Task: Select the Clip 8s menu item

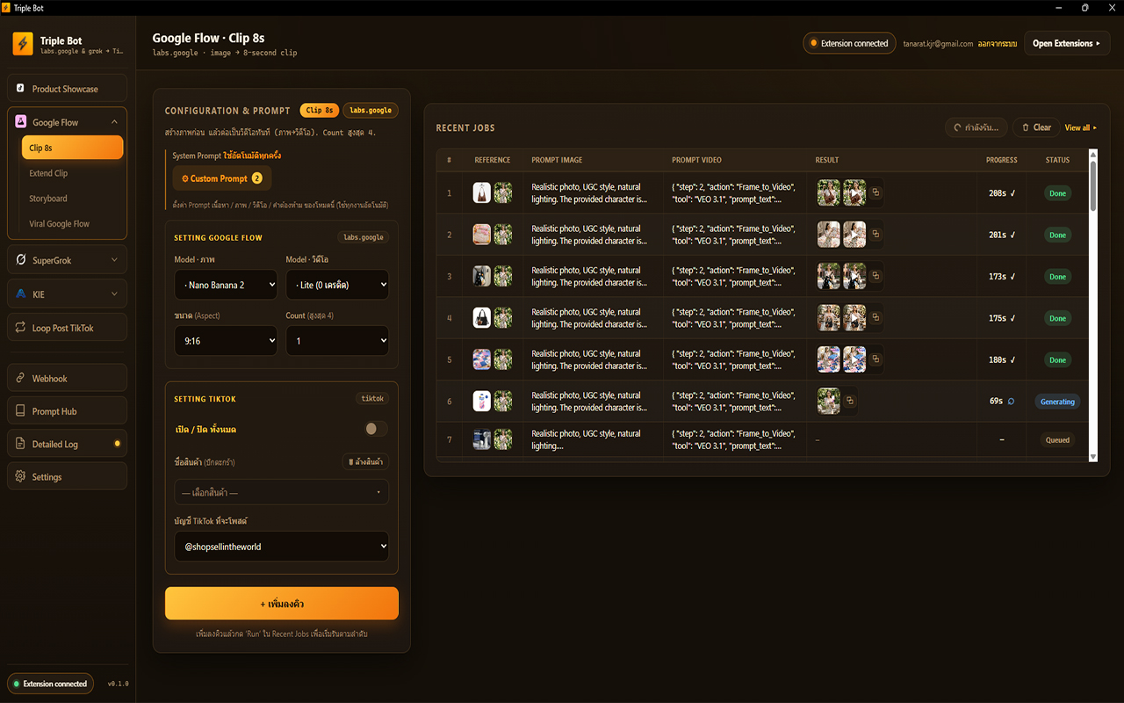Action: pyautogui.click(x=72, y=148)
